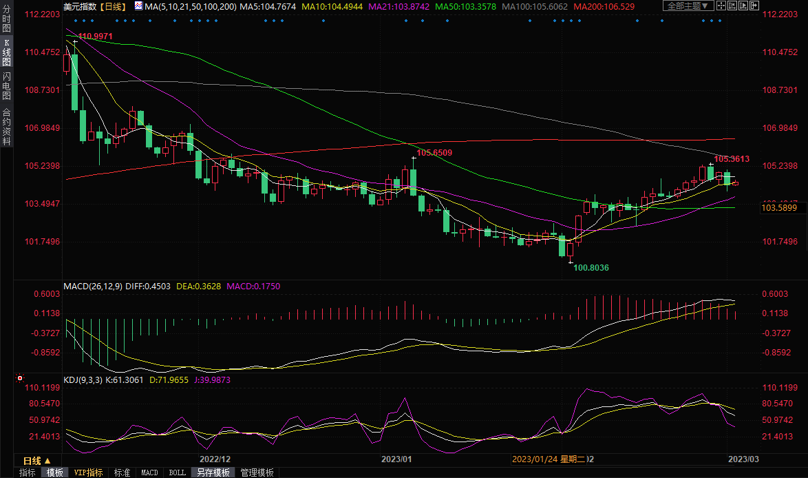
Task: Click the last blue event dot at top right
Action: [x=720, y=20]
